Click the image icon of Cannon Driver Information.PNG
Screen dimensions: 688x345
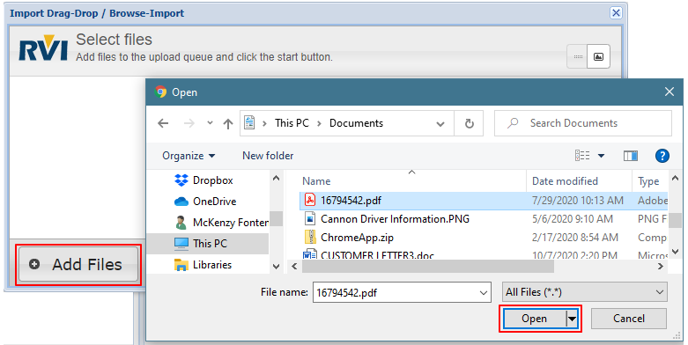click(310, 218)
